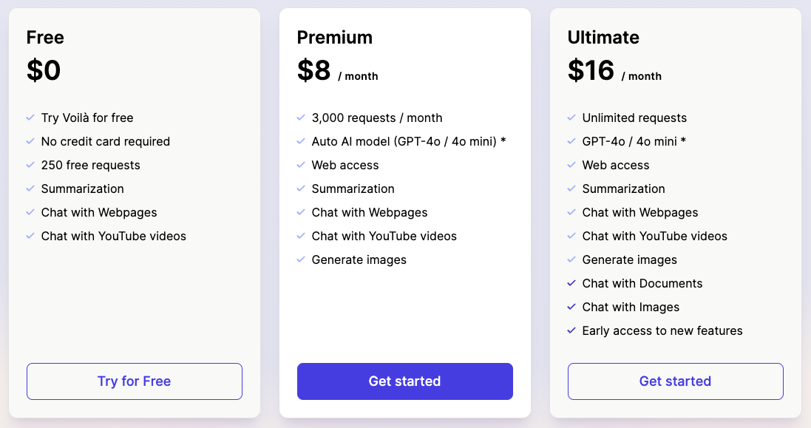Click the checkmark beside 'Try Voilà for free'
Image resolution: width=811 pixels, height=428 pixels.
click(30, 118)
